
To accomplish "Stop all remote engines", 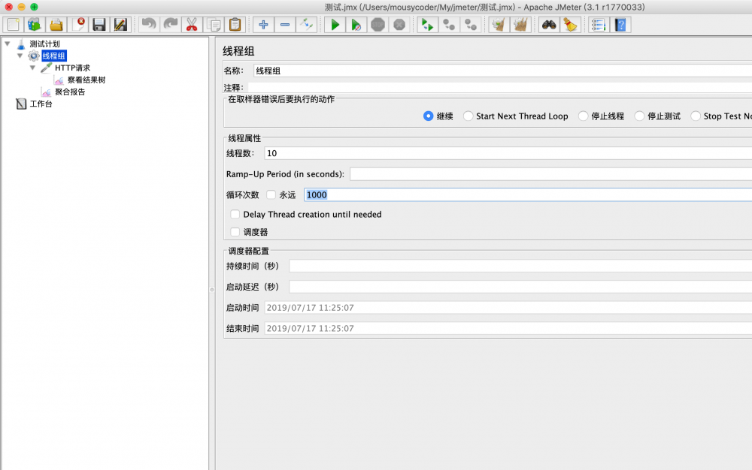I will click(x=449, y=25).
